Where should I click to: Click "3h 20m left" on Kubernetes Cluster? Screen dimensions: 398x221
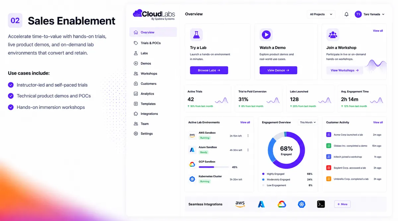(x=236, y=180)
